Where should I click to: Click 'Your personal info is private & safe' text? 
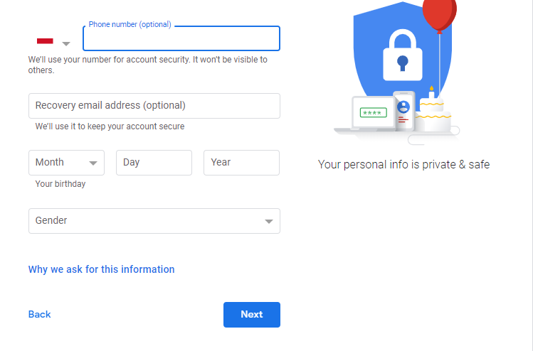coord(403,165)
